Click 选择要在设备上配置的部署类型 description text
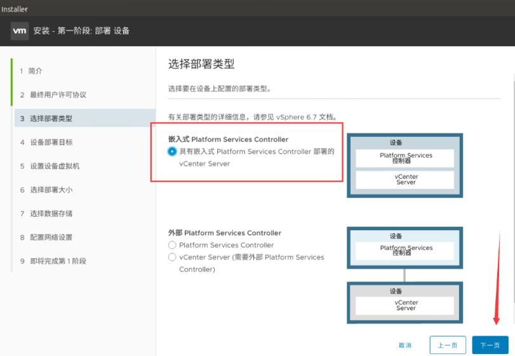 [x=220, y=89]
